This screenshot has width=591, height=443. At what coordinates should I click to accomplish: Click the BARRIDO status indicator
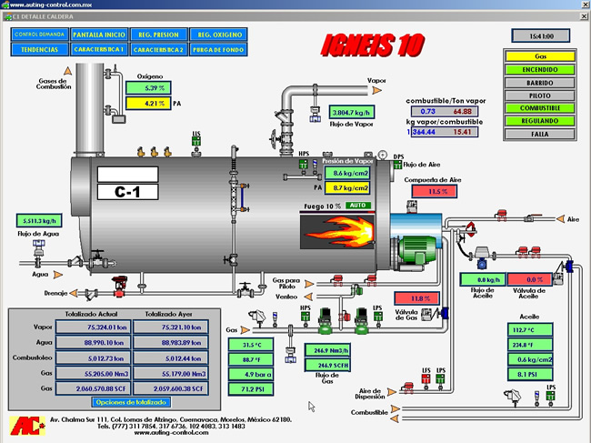point(540,83)
